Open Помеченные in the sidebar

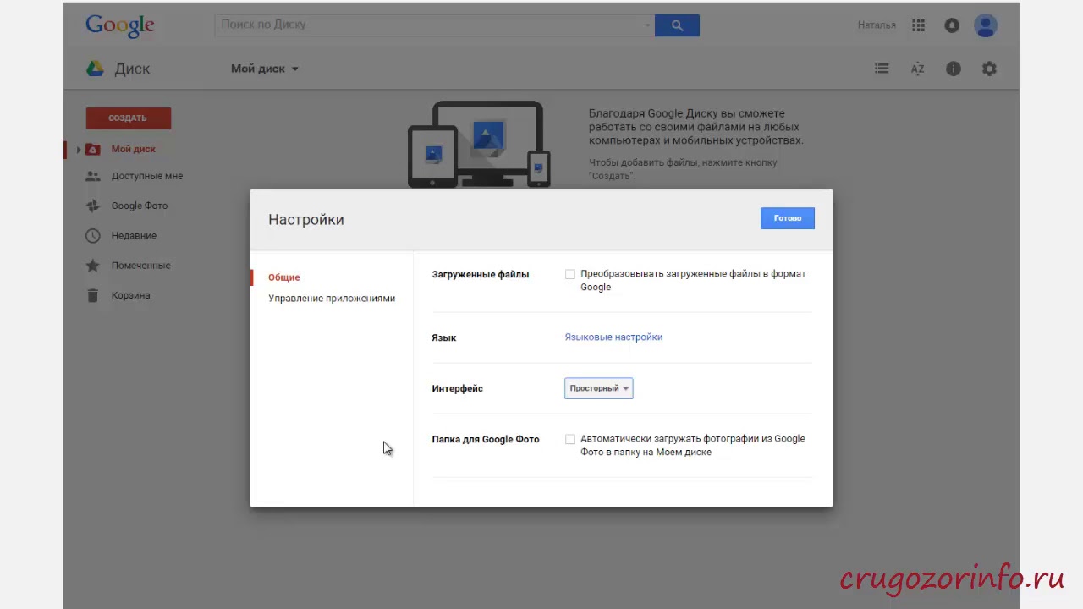click(x=141, y=266)
